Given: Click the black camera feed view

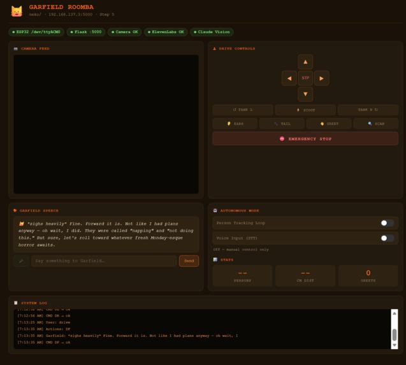Looking at the screenshot, I should (106, 124).
